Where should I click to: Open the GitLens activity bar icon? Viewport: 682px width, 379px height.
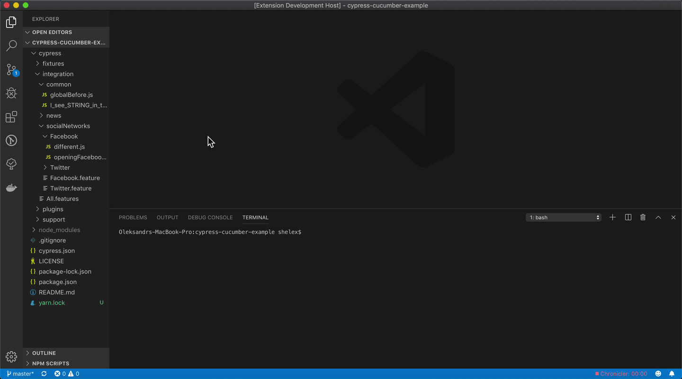pyautogui.click(x=11, y=140)
